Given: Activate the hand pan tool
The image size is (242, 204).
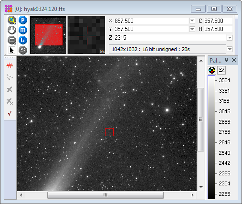Looking at the screenshot, I should [x=12, y=30].
